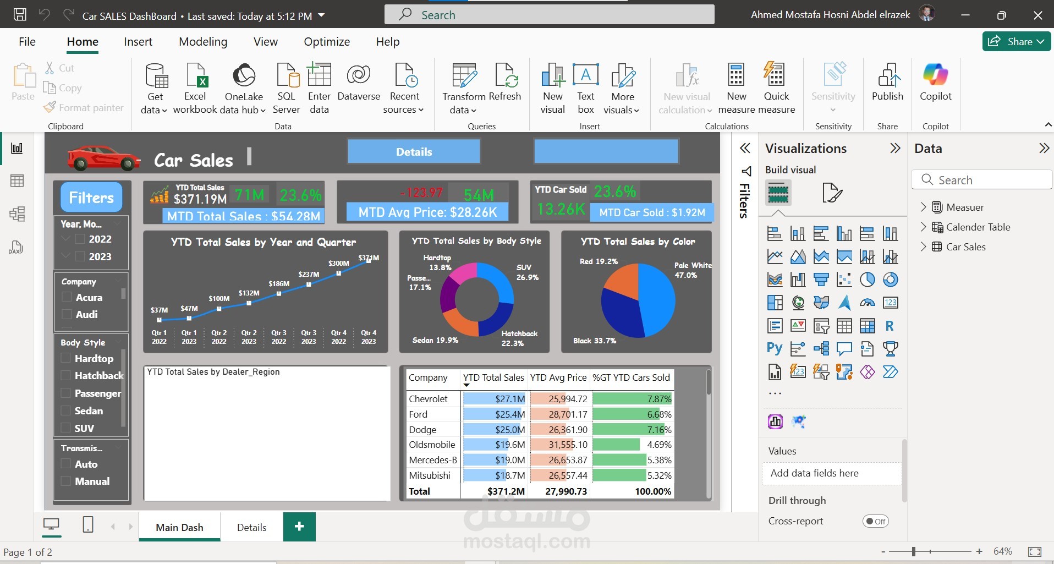Image resolution: width=1054 pixels, height=564 pixels.
Task: Select the Python visual icon
Action: (x=775, y=348)
